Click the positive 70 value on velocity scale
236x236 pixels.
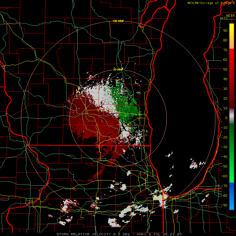point(225,50)
